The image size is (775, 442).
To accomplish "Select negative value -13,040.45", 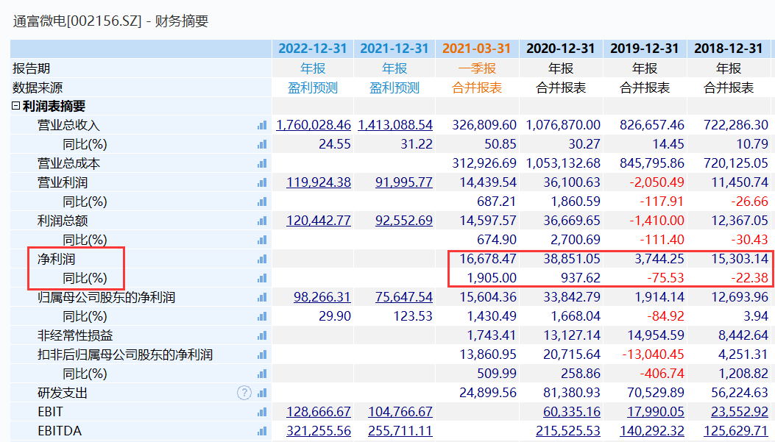I will coord(653,354).
